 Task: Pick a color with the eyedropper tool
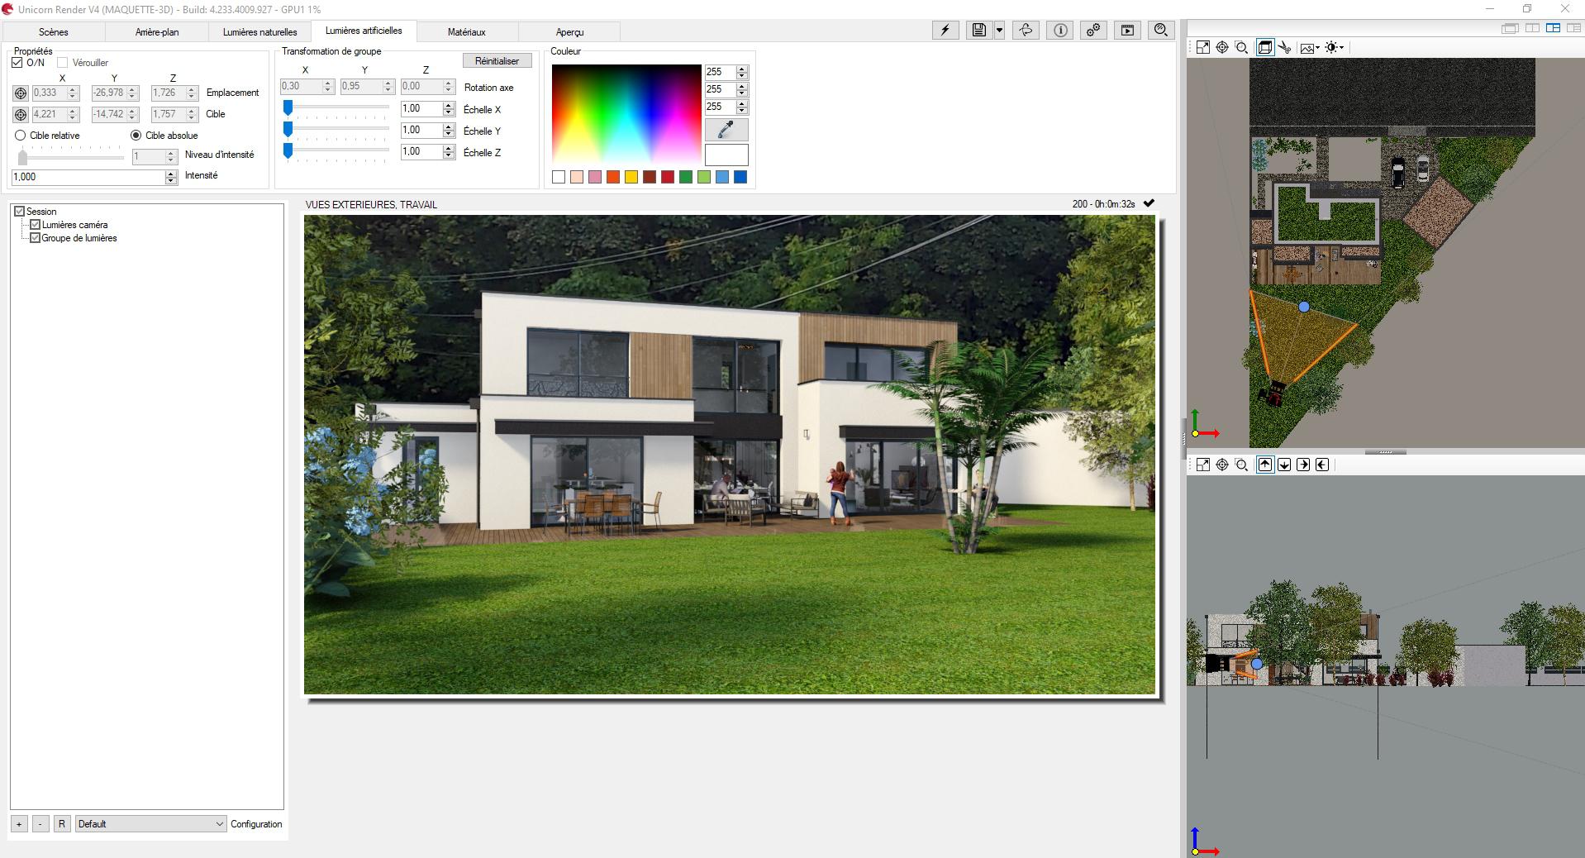[x=726, y=130]
